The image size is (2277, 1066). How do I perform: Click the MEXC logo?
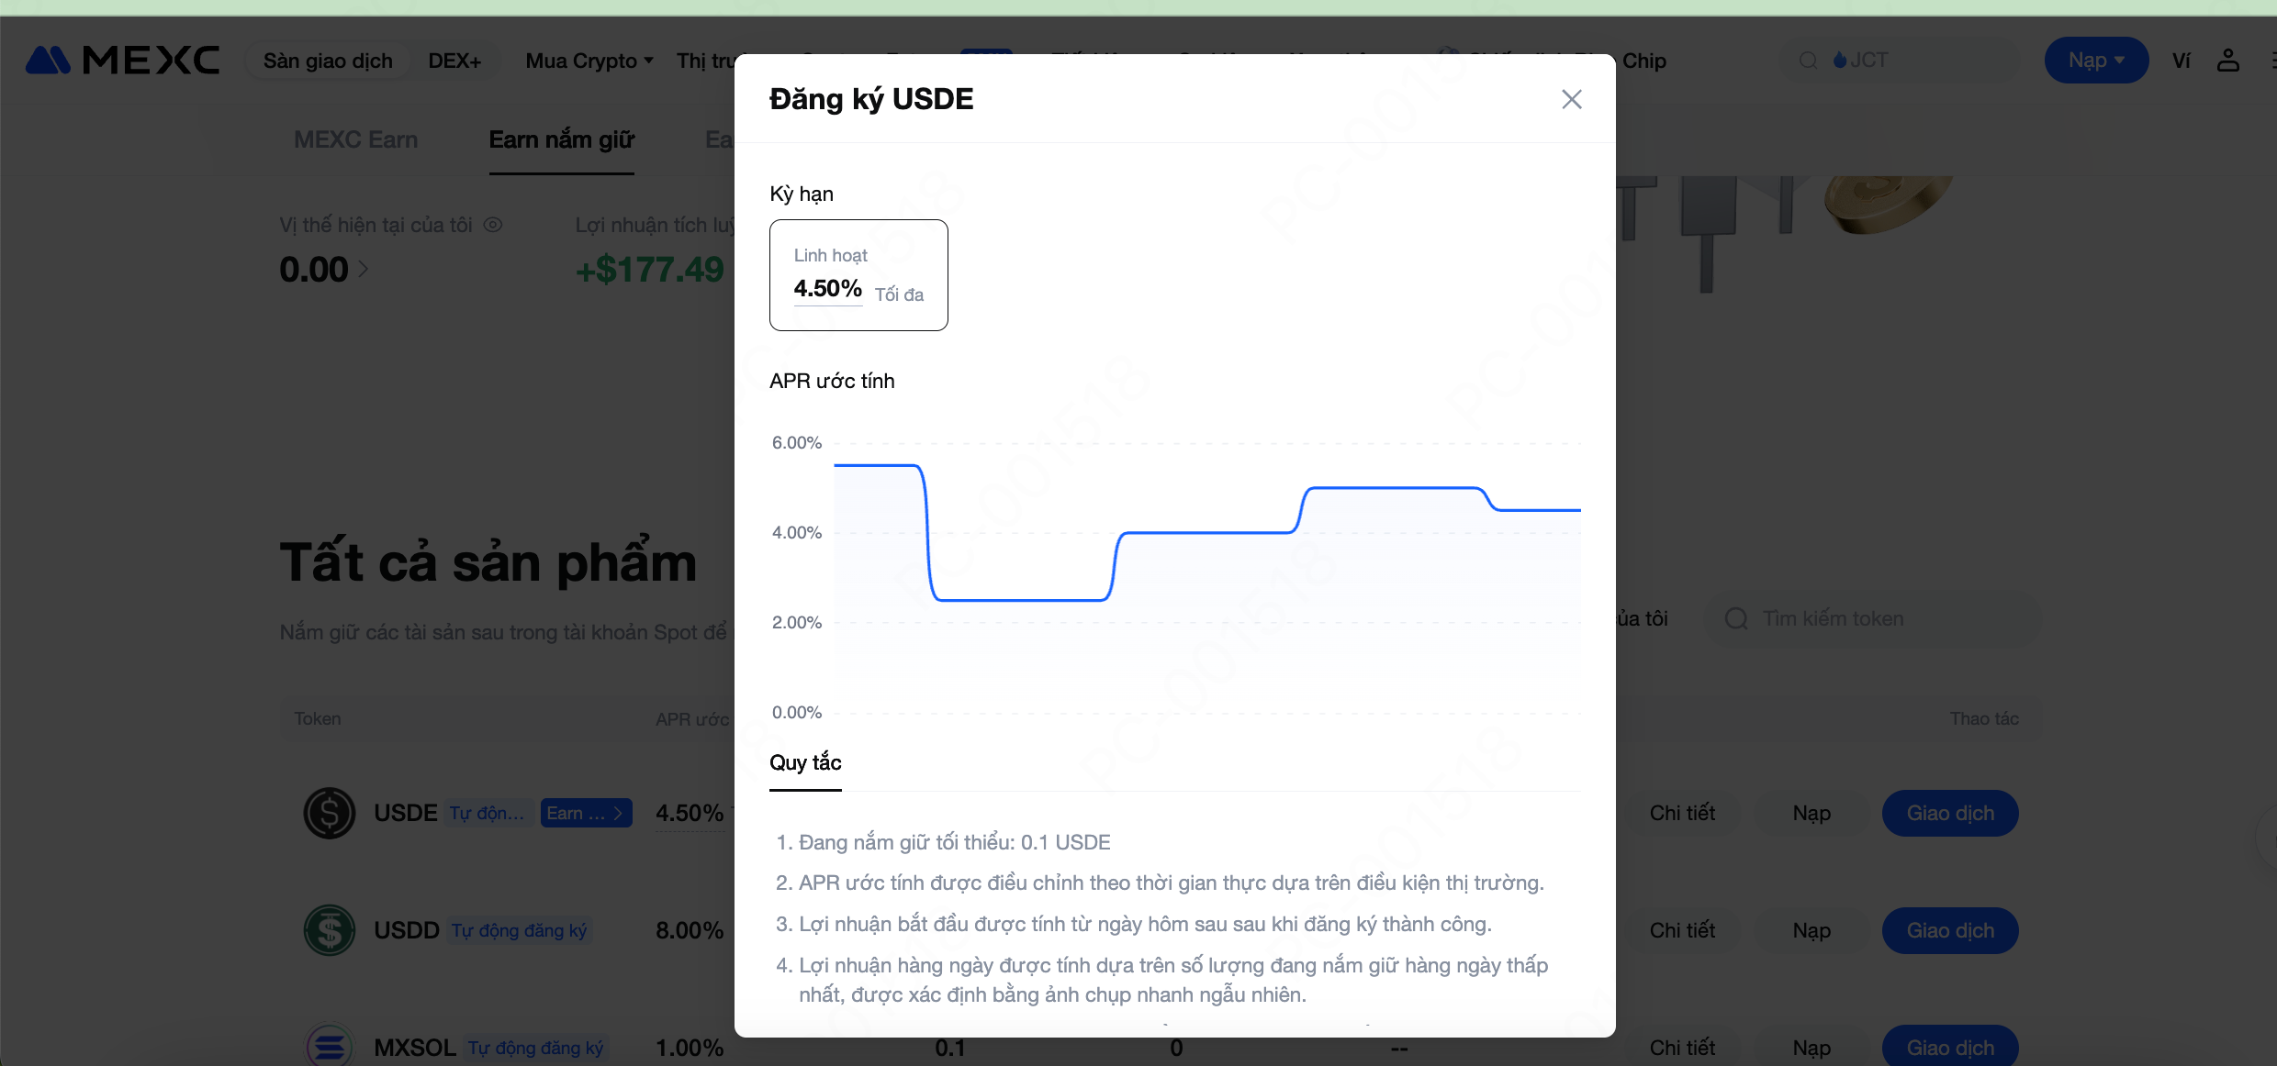coord(122,61)
